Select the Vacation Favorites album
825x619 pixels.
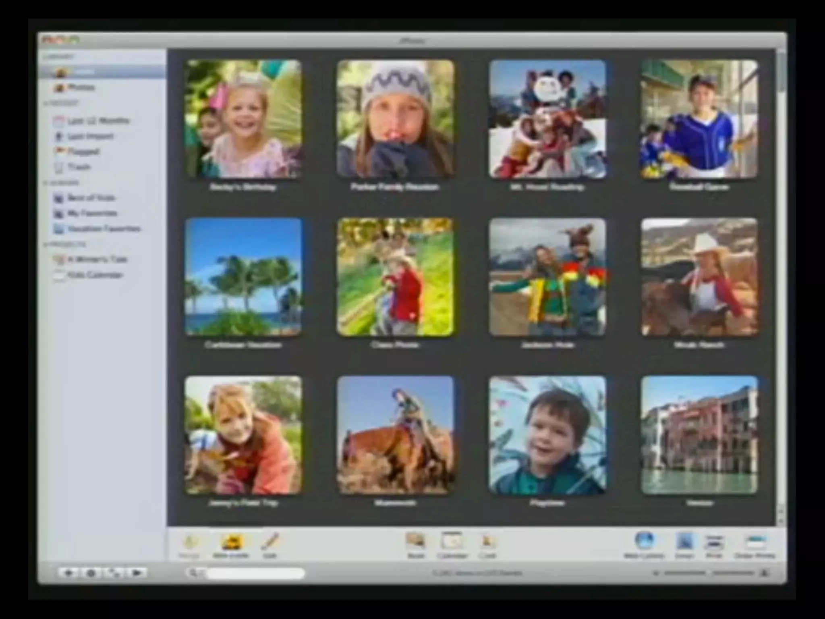tap(103, 229)
